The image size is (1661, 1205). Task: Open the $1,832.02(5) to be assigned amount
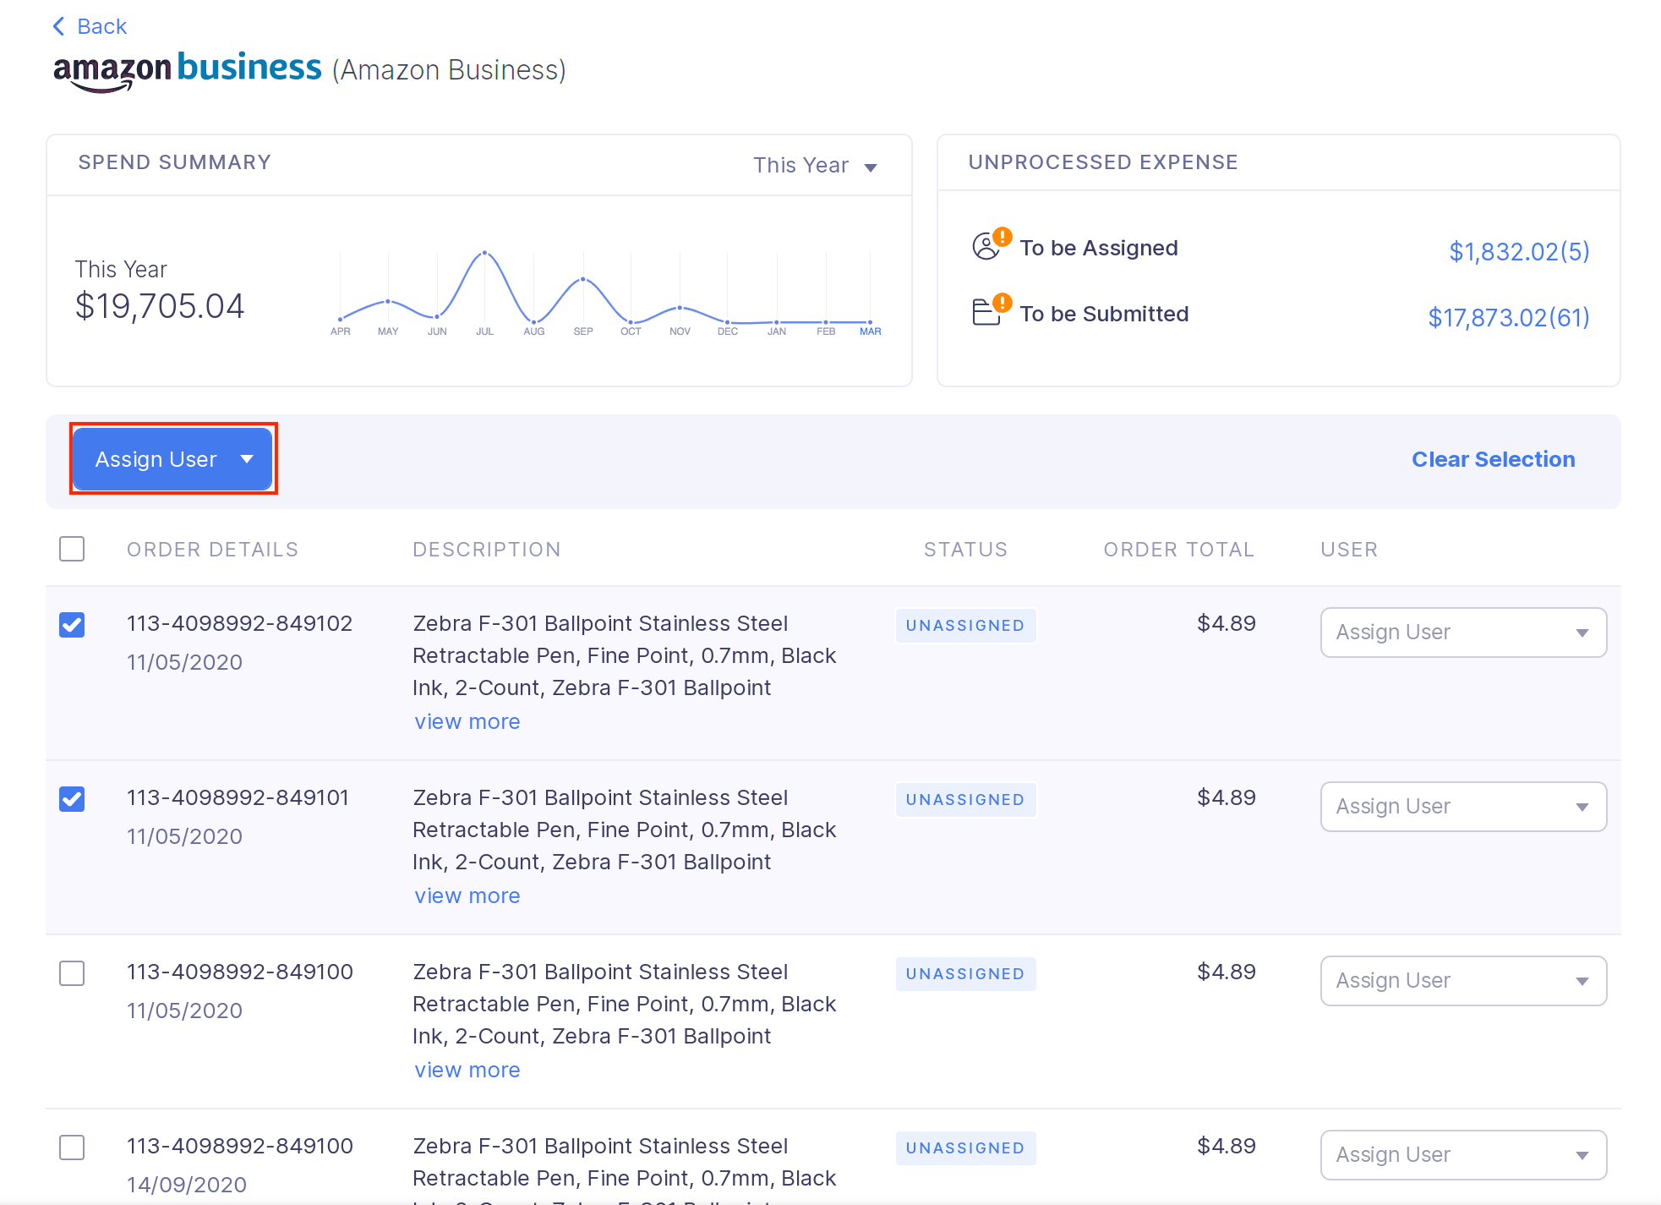(x=1519, y=251)
